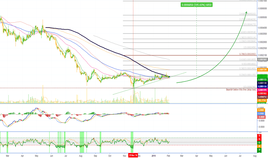Select the 0.0002900 price axis value
Viewport: 268px width, 158px height.
coord(263,42)
